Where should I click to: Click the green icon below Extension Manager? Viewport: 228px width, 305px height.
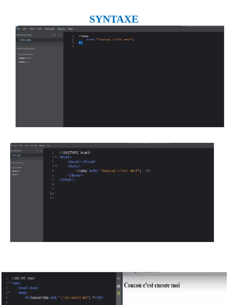click(119, 293)
